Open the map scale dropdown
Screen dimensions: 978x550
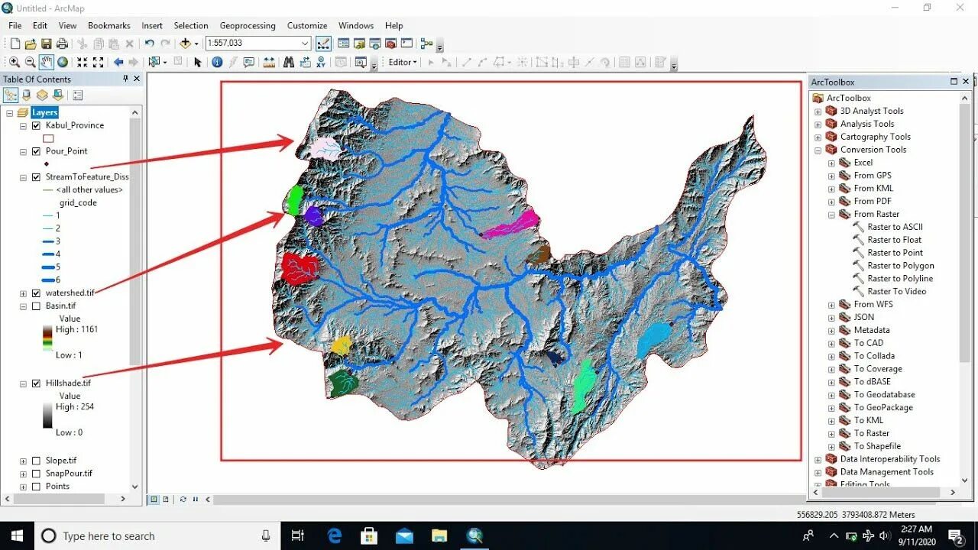[305, 44]
